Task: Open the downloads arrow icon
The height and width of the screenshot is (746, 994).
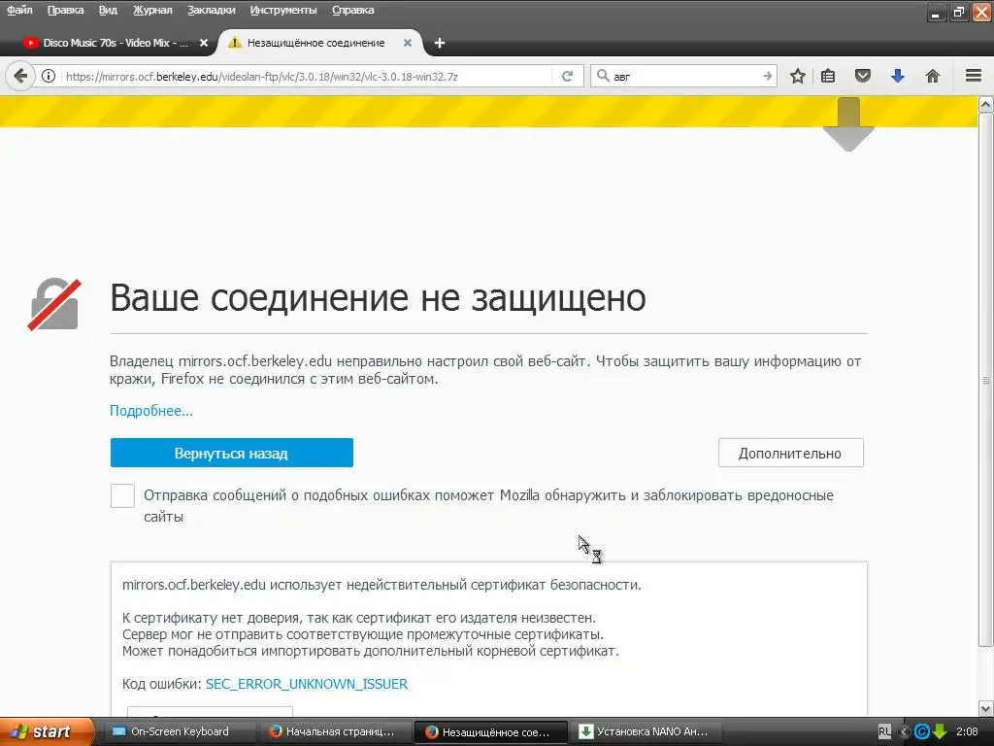Action: tap(898, 76)
